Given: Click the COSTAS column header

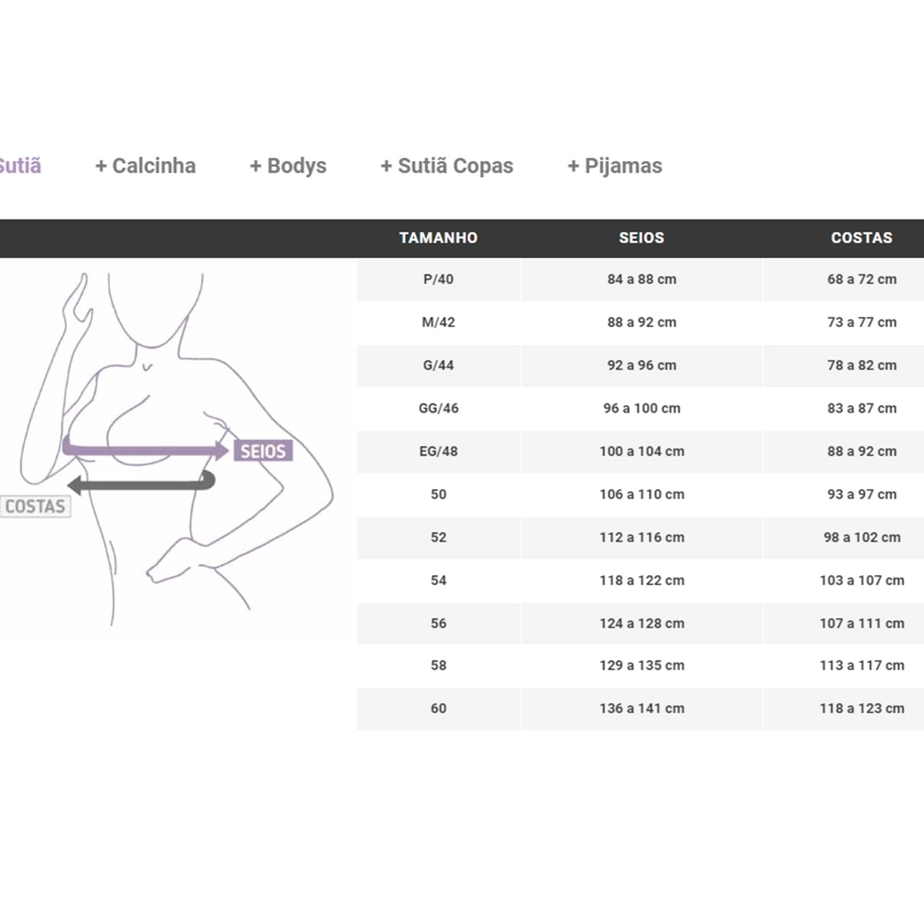Looking at the screenshot, I should 862,238.
